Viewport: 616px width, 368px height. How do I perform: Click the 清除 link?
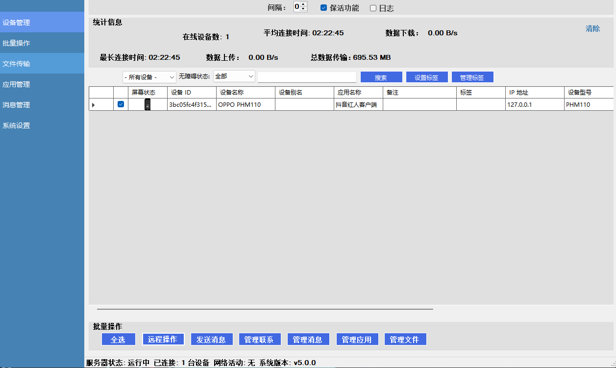(x=592, y=28)
